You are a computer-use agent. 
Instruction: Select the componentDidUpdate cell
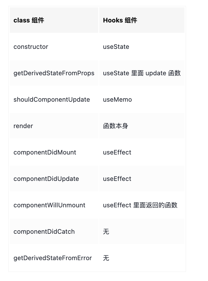[x=46, y=179]
